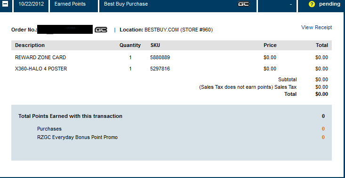This screenshot has width=345, height=178.
Task: Click SKU number 5880889
Action: [160, 57]
